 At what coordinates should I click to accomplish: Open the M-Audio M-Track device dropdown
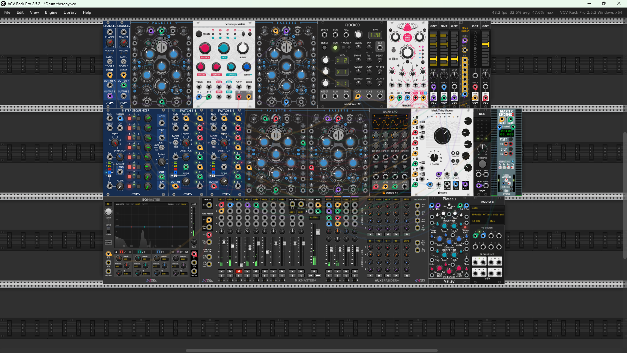[487, 215]
